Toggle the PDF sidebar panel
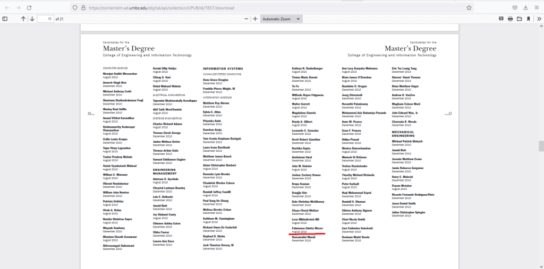This screenshot has height=269, width=544. pyautogui.click(x=5, y=19)
